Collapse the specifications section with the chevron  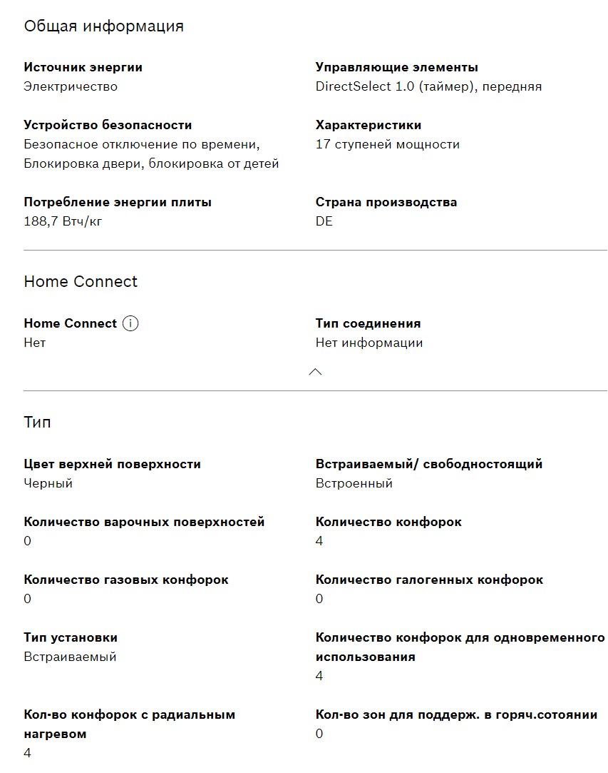(x=315, y=372)
